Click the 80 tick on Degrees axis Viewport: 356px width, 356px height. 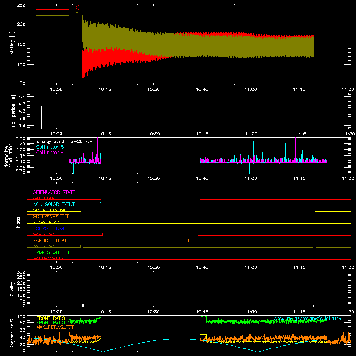23,322
